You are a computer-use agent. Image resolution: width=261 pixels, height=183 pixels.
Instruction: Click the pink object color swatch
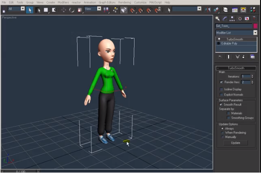coord(255,26)
